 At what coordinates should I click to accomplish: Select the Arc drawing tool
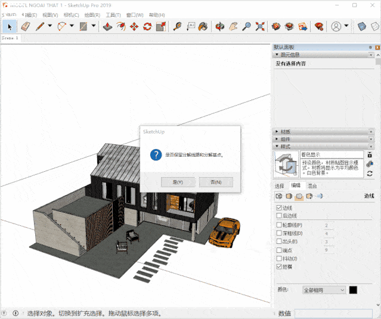62,26
